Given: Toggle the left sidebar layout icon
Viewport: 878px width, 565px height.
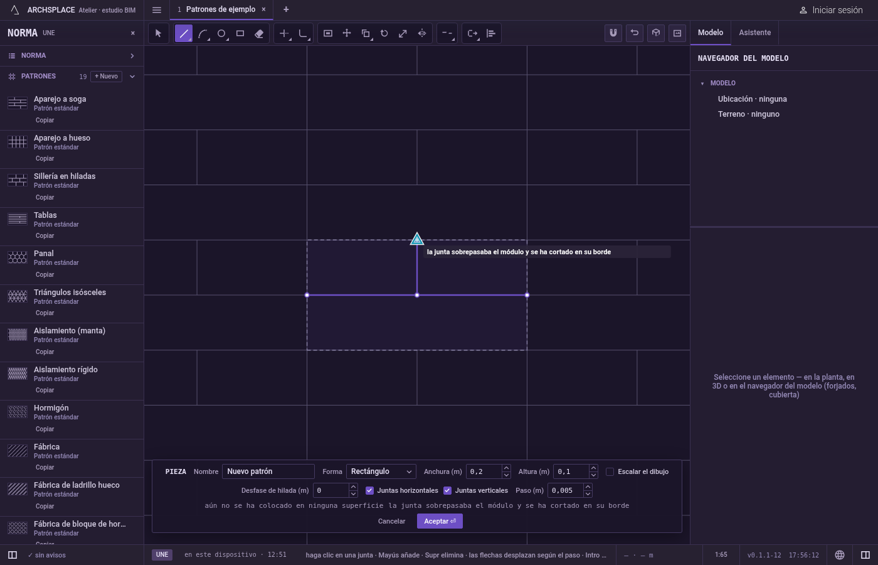Looking at the screenshot, I should 12,555.
